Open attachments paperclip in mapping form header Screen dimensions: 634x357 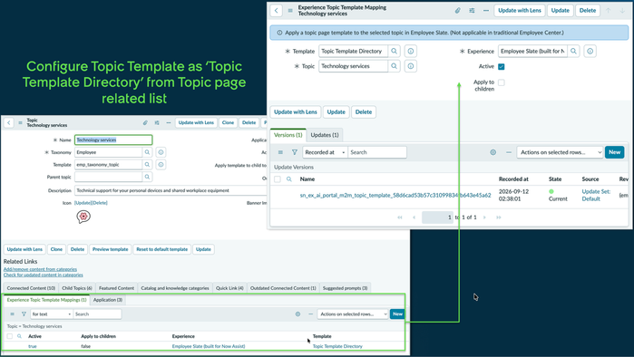[x=457, y=11]
